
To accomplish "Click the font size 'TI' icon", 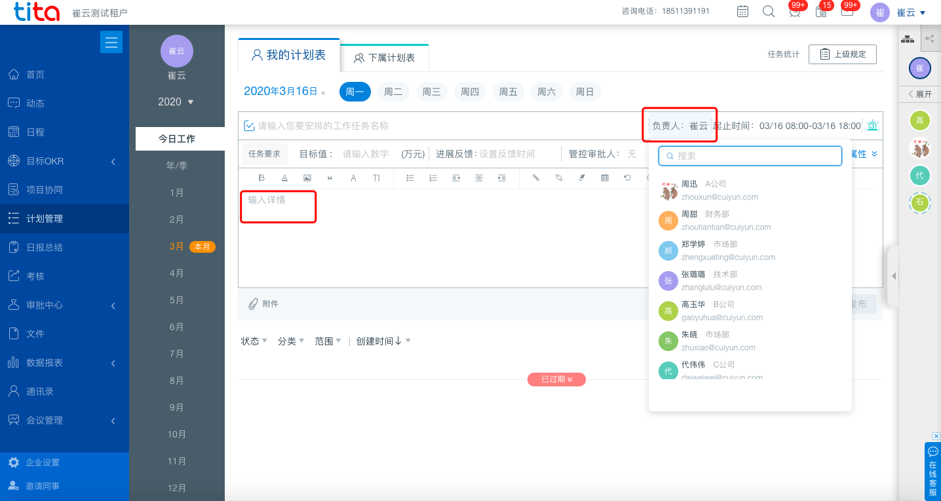I will pos(377,177).
